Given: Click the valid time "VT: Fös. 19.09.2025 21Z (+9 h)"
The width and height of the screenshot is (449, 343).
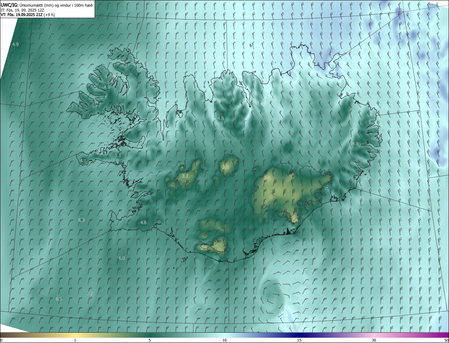Looking at the screenshot, I should (x=28, y=15).
